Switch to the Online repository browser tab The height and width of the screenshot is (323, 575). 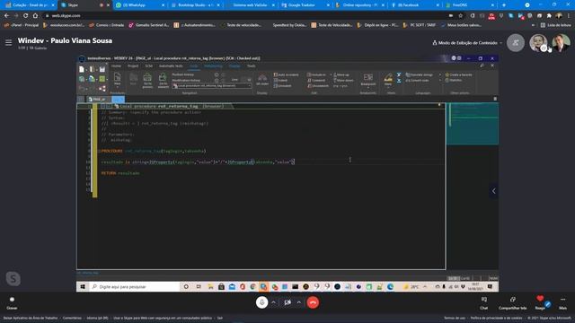tap(360, 5)
